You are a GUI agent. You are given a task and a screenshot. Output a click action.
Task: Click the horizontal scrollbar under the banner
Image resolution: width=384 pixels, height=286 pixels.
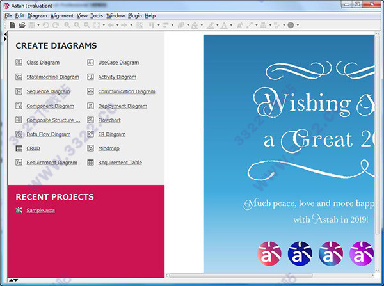click(241, 276)
